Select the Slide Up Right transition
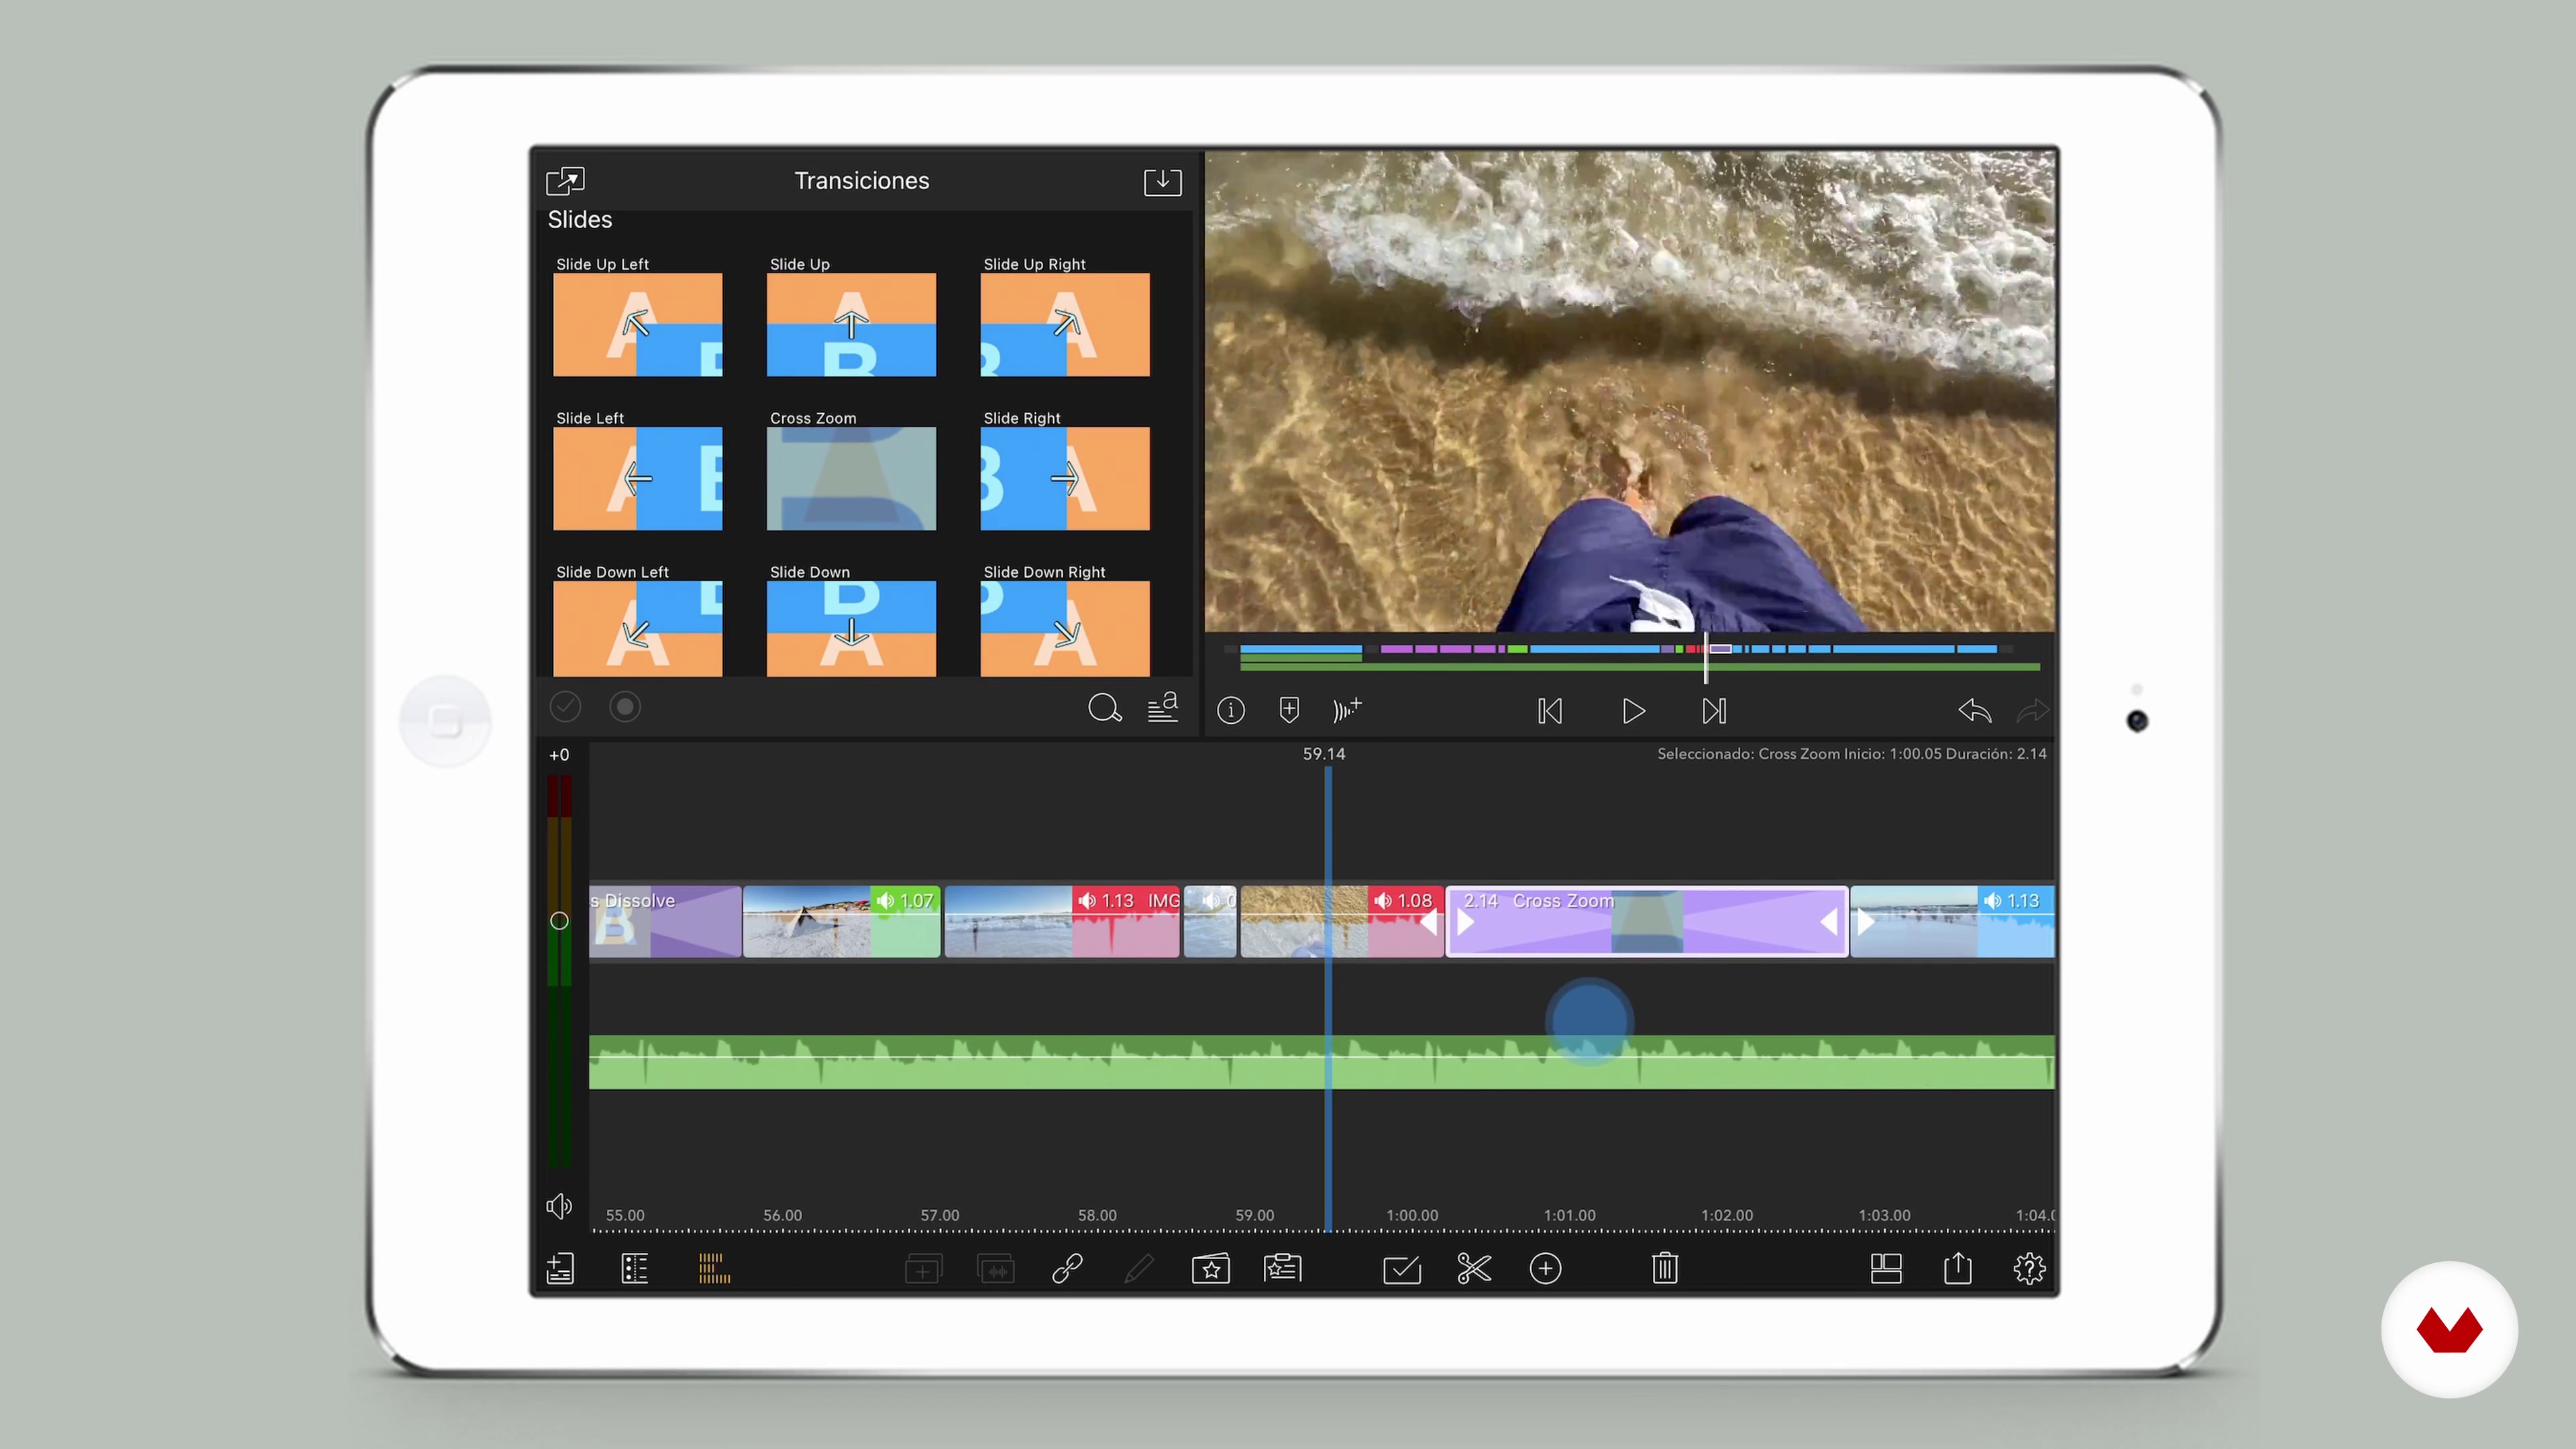2576x1449 pixels. click(x=1065, y=325)
